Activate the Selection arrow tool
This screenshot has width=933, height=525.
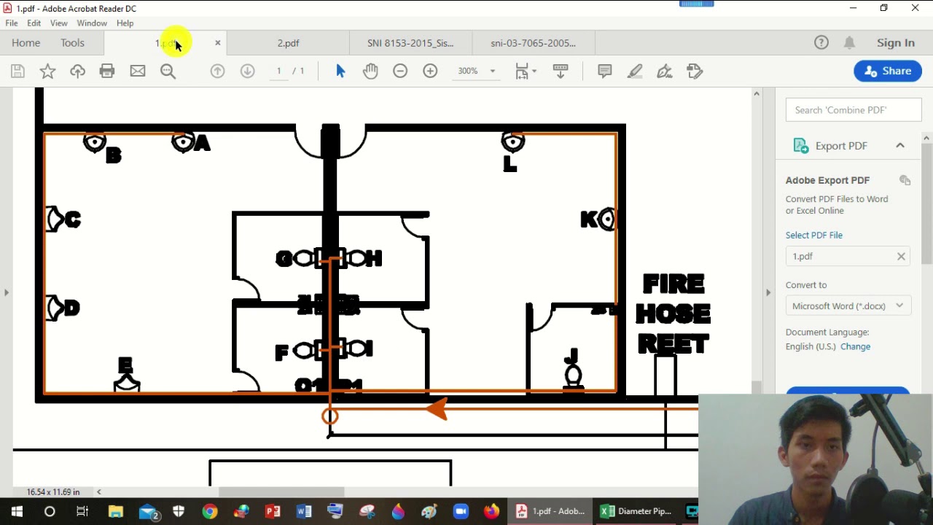[x=340, y=71]
